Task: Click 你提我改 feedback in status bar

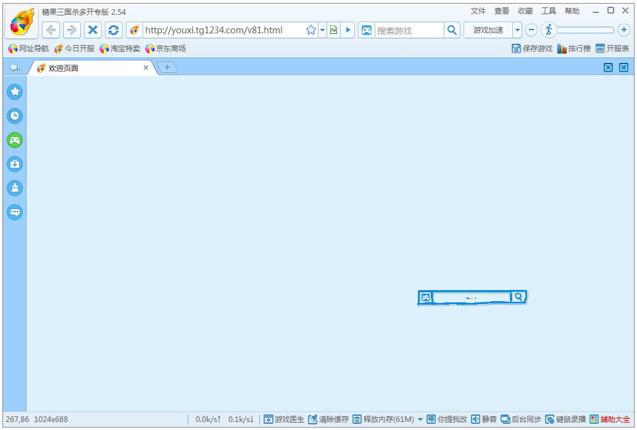Action: (x=447, y=420)
